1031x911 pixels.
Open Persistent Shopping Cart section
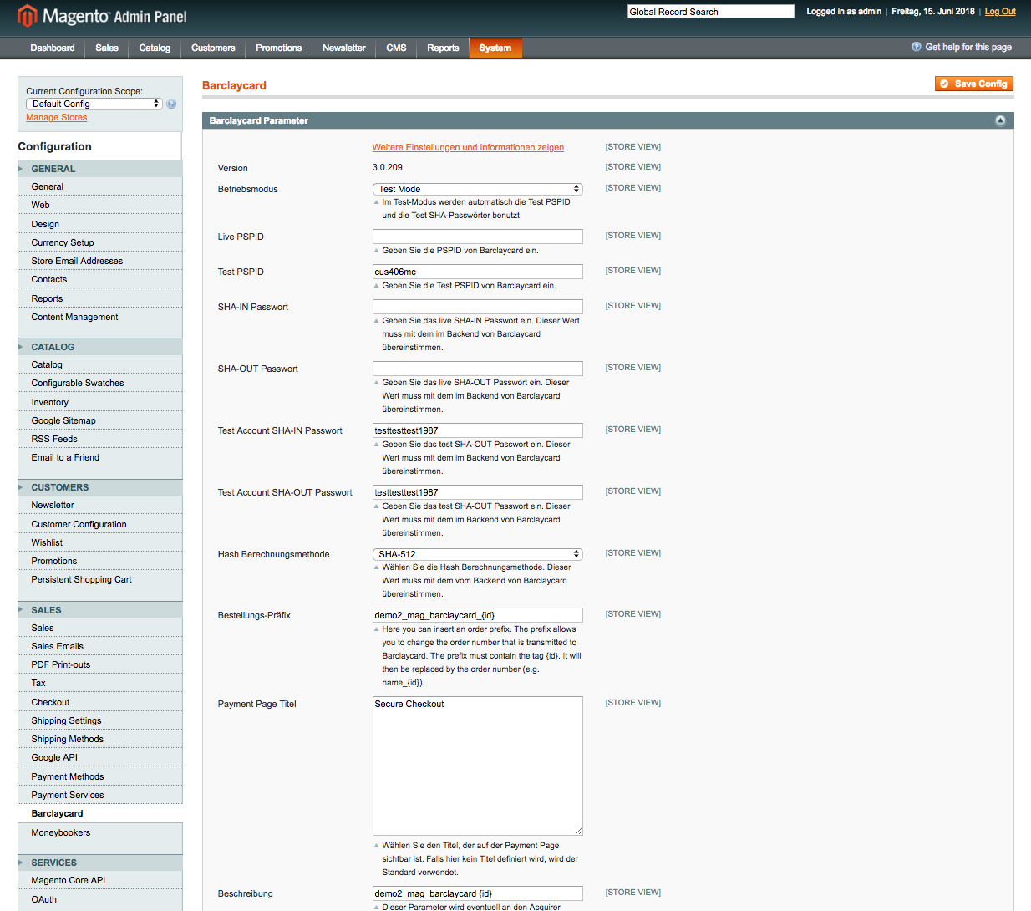click(100, 579)
